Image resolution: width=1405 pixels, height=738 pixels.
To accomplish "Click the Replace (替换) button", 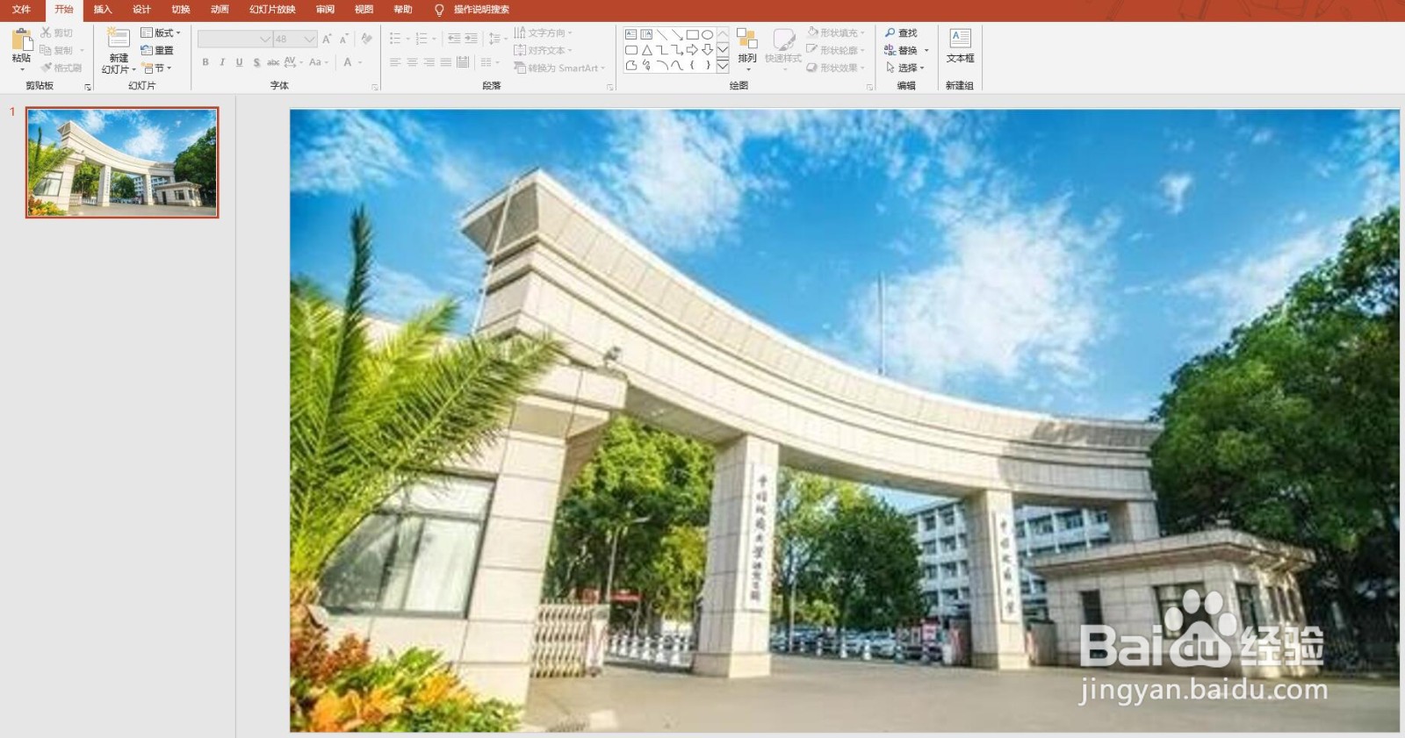I will pos(905,50).
